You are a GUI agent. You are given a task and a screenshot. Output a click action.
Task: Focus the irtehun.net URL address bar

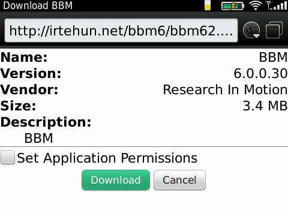(x=121, y=31)
